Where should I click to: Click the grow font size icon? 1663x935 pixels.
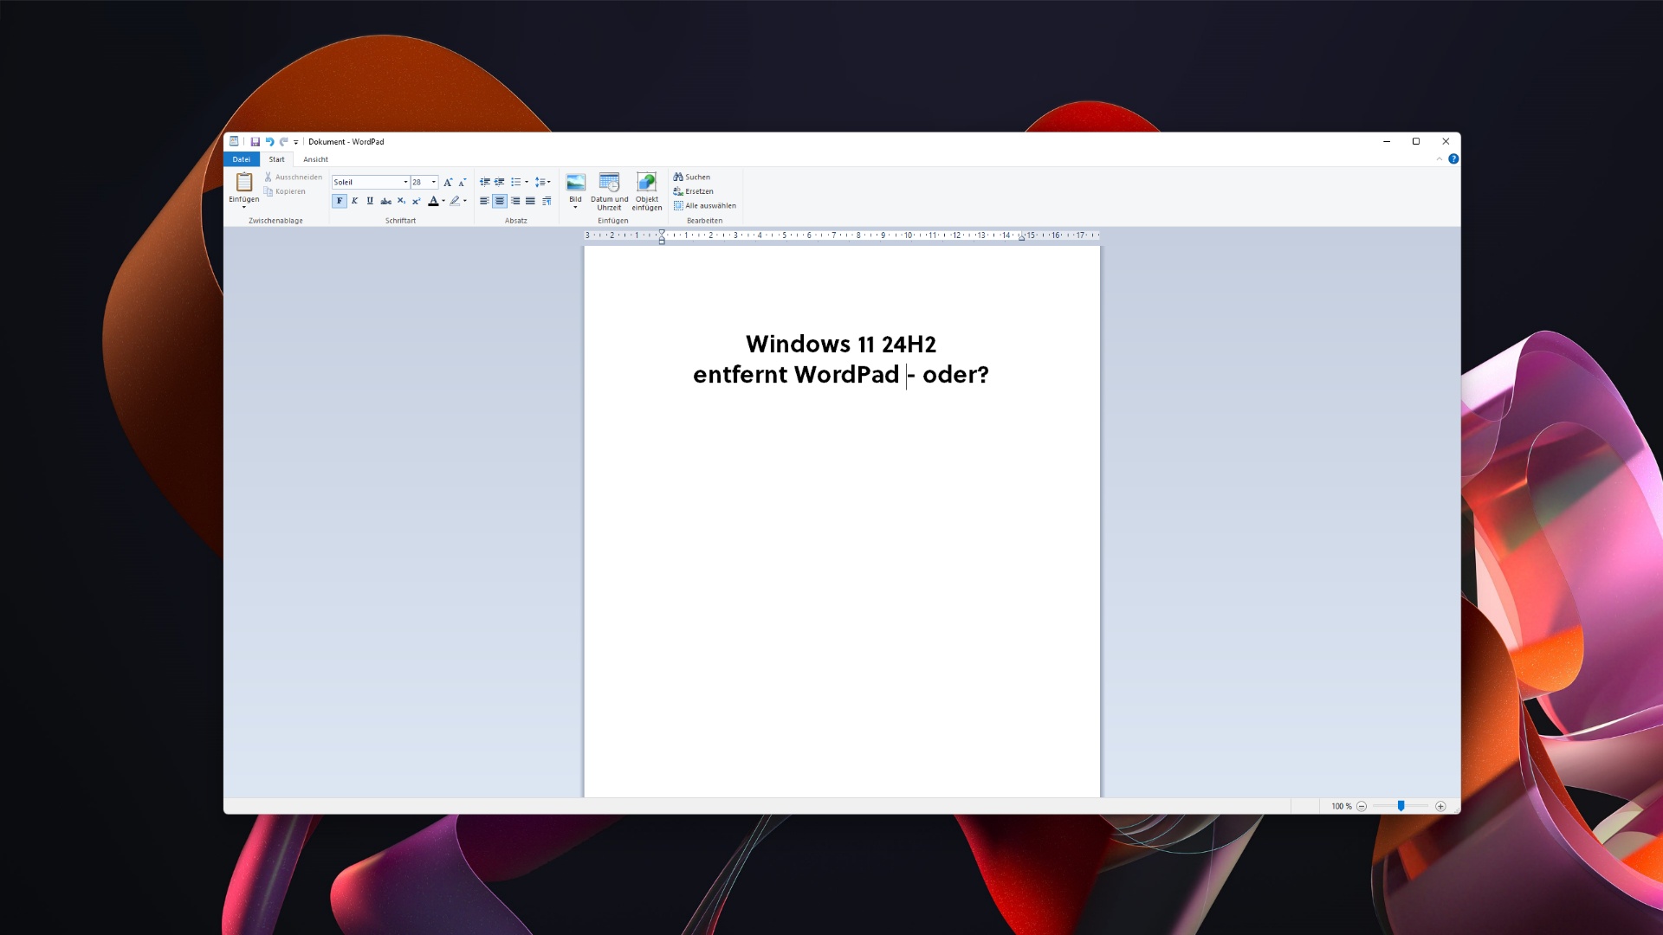(448, 182)
